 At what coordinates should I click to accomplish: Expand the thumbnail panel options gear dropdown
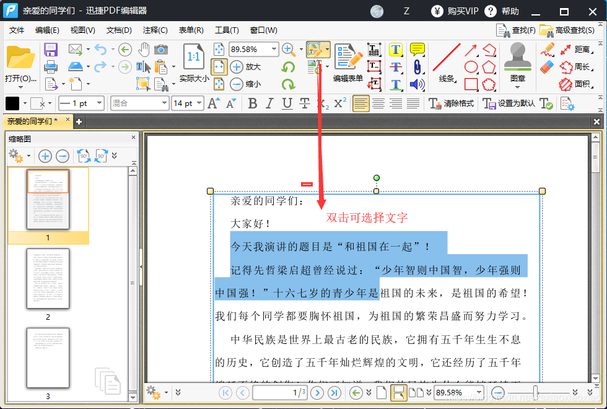(x=28, y=156)
